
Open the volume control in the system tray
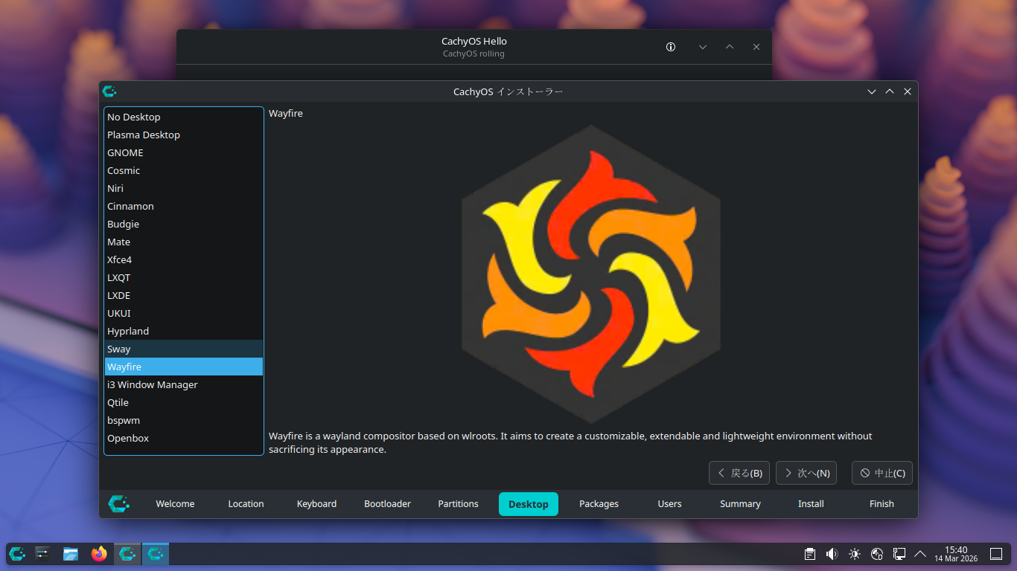832,554
